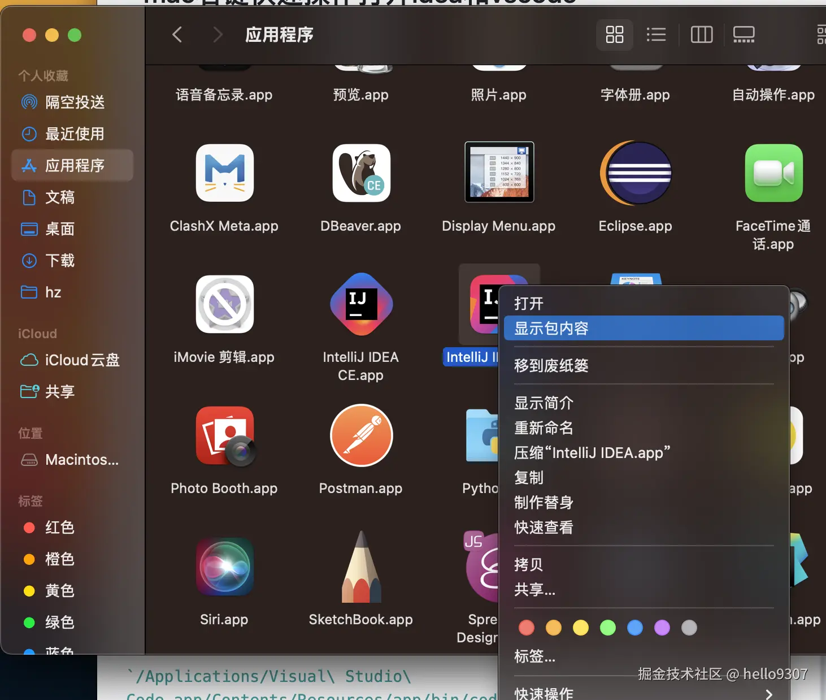Select the DBeaver app icon
The height and width of the screenshot is (700, 826).
tap(362, 173)
